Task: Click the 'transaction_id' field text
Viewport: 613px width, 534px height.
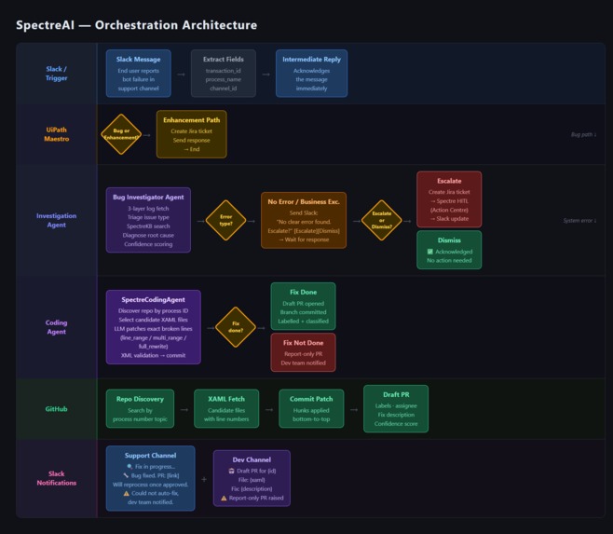Action: coord(224,71)
